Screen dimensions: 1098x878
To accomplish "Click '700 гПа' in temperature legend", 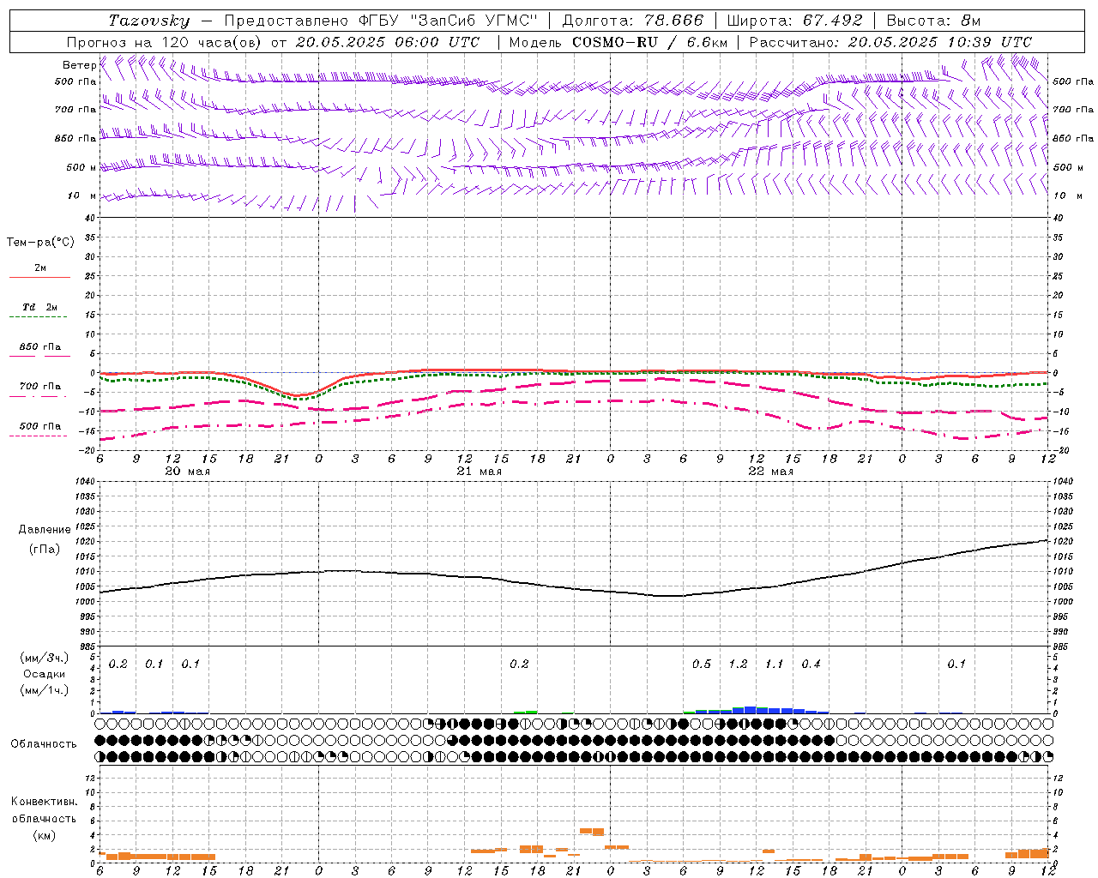I will click(39, 386).
